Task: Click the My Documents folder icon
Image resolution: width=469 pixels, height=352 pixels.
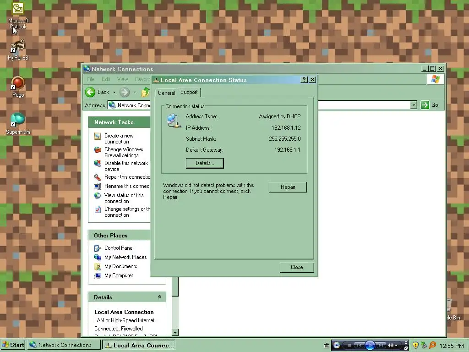Action: coord(98,266)
